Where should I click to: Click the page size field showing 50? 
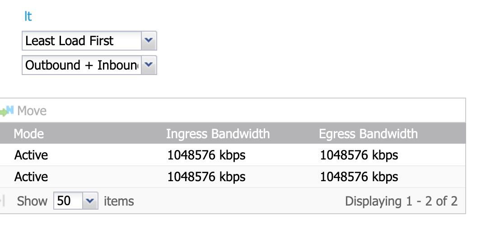(68, 201)
